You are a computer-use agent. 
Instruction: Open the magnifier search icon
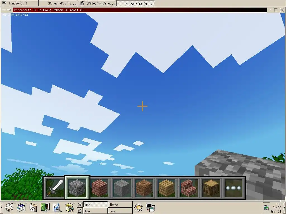(x=57, y=207)
